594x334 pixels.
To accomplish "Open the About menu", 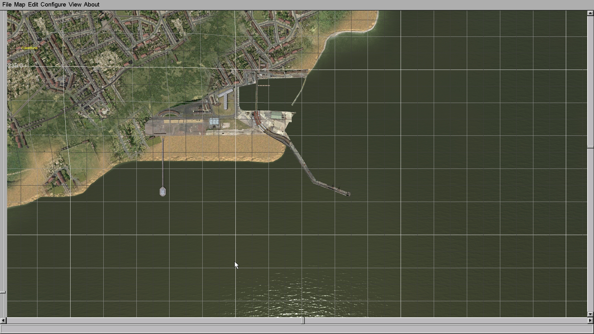I will (92, 5).
